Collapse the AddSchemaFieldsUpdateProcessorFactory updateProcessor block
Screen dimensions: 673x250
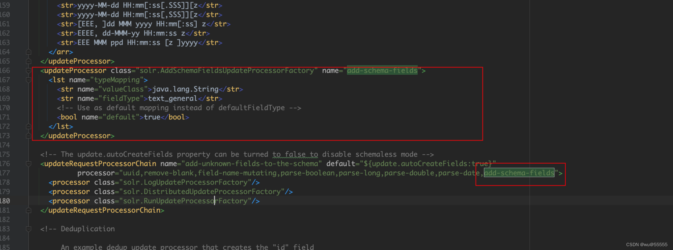tap(29, 70)
